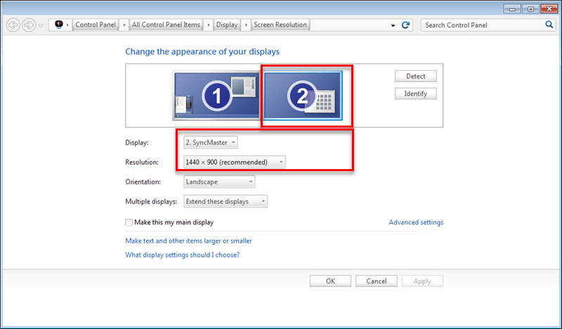Open Make text and other items larger link
The height and width of the screenshot is (329, 562).
point(188,241)
